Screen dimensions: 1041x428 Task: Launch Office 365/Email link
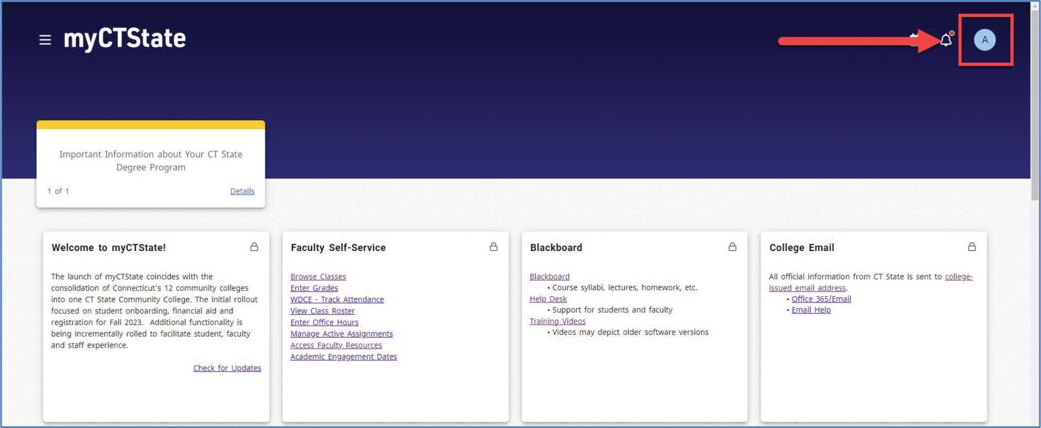point(821,299)
